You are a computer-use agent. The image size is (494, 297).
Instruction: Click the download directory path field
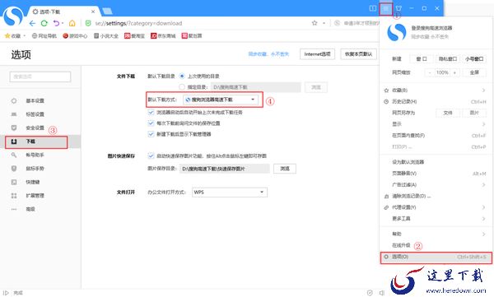pyautogui.click(x=255, y=87)
